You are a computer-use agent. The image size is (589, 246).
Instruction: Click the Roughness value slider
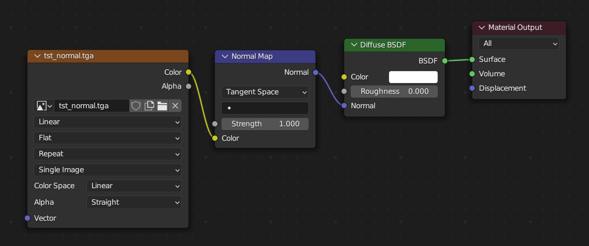point(394,91)
